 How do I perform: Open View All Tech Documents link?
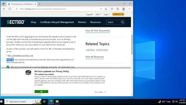(98, 31)
